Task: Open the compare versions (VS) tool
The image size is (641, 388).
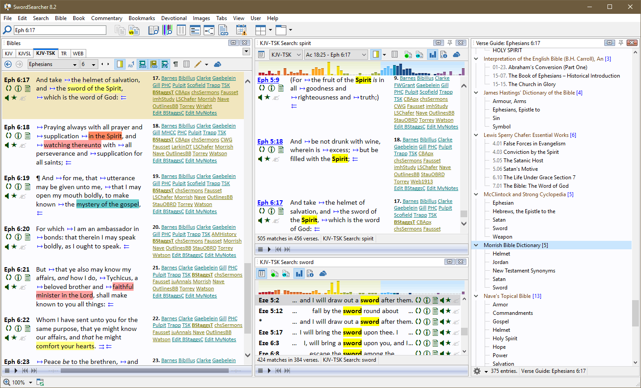Action: (134, 30)
